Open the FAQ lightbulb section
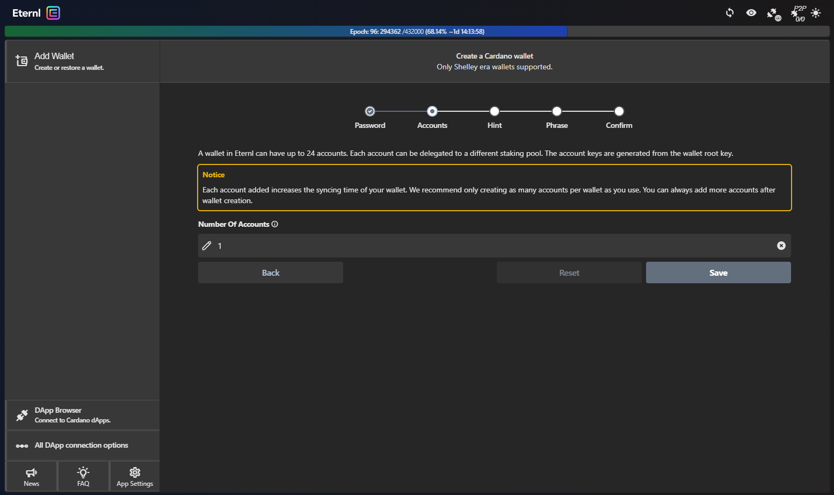 click(83, 476)
